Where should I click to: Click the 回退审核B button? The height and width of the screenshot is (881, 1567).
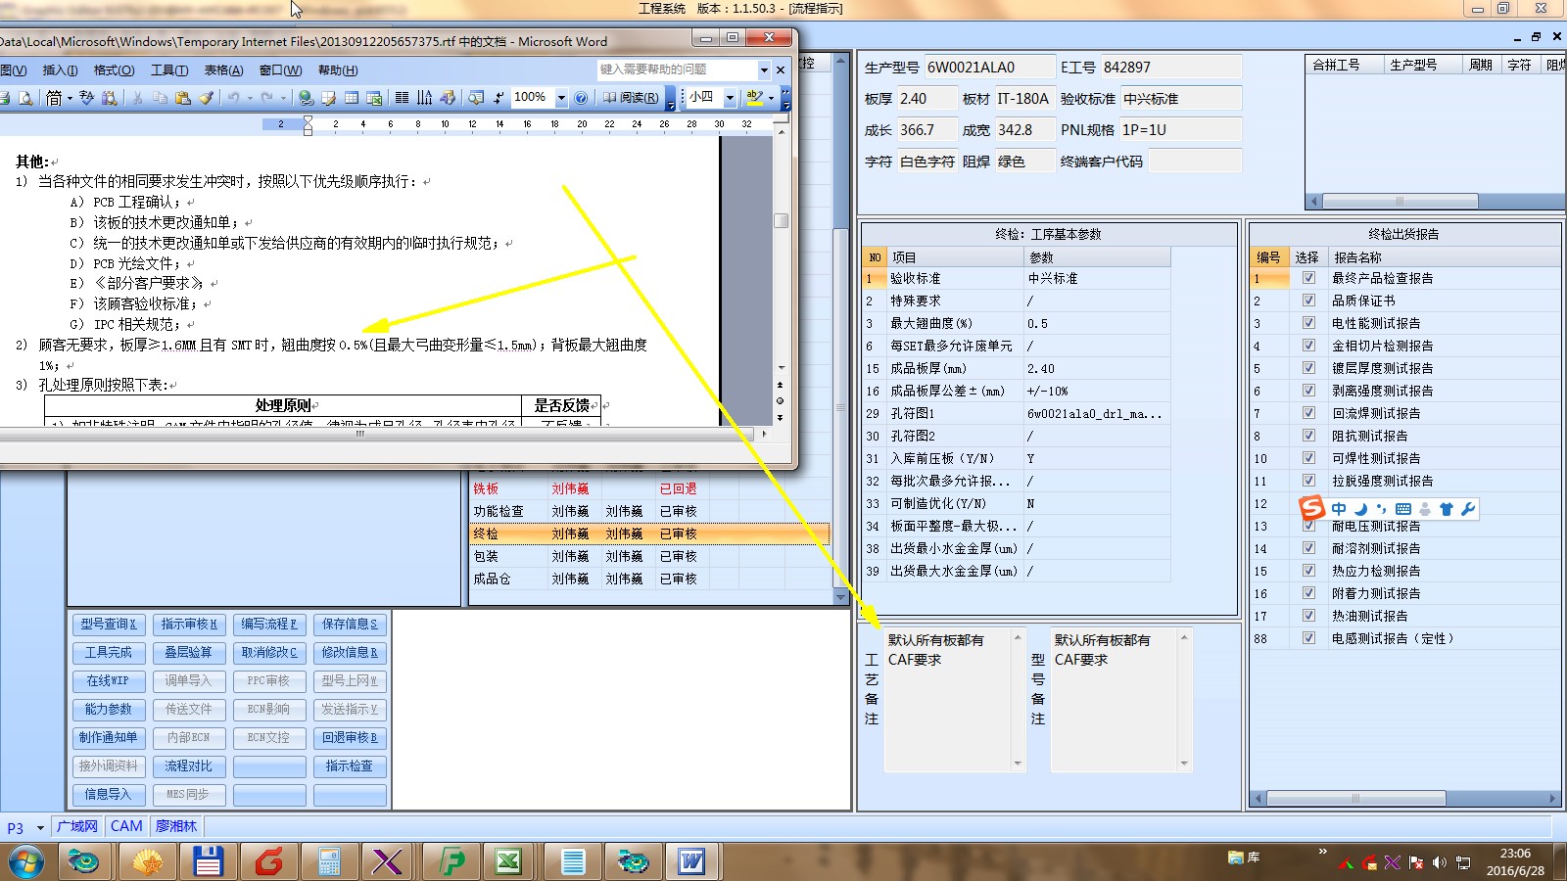[350, 737]
